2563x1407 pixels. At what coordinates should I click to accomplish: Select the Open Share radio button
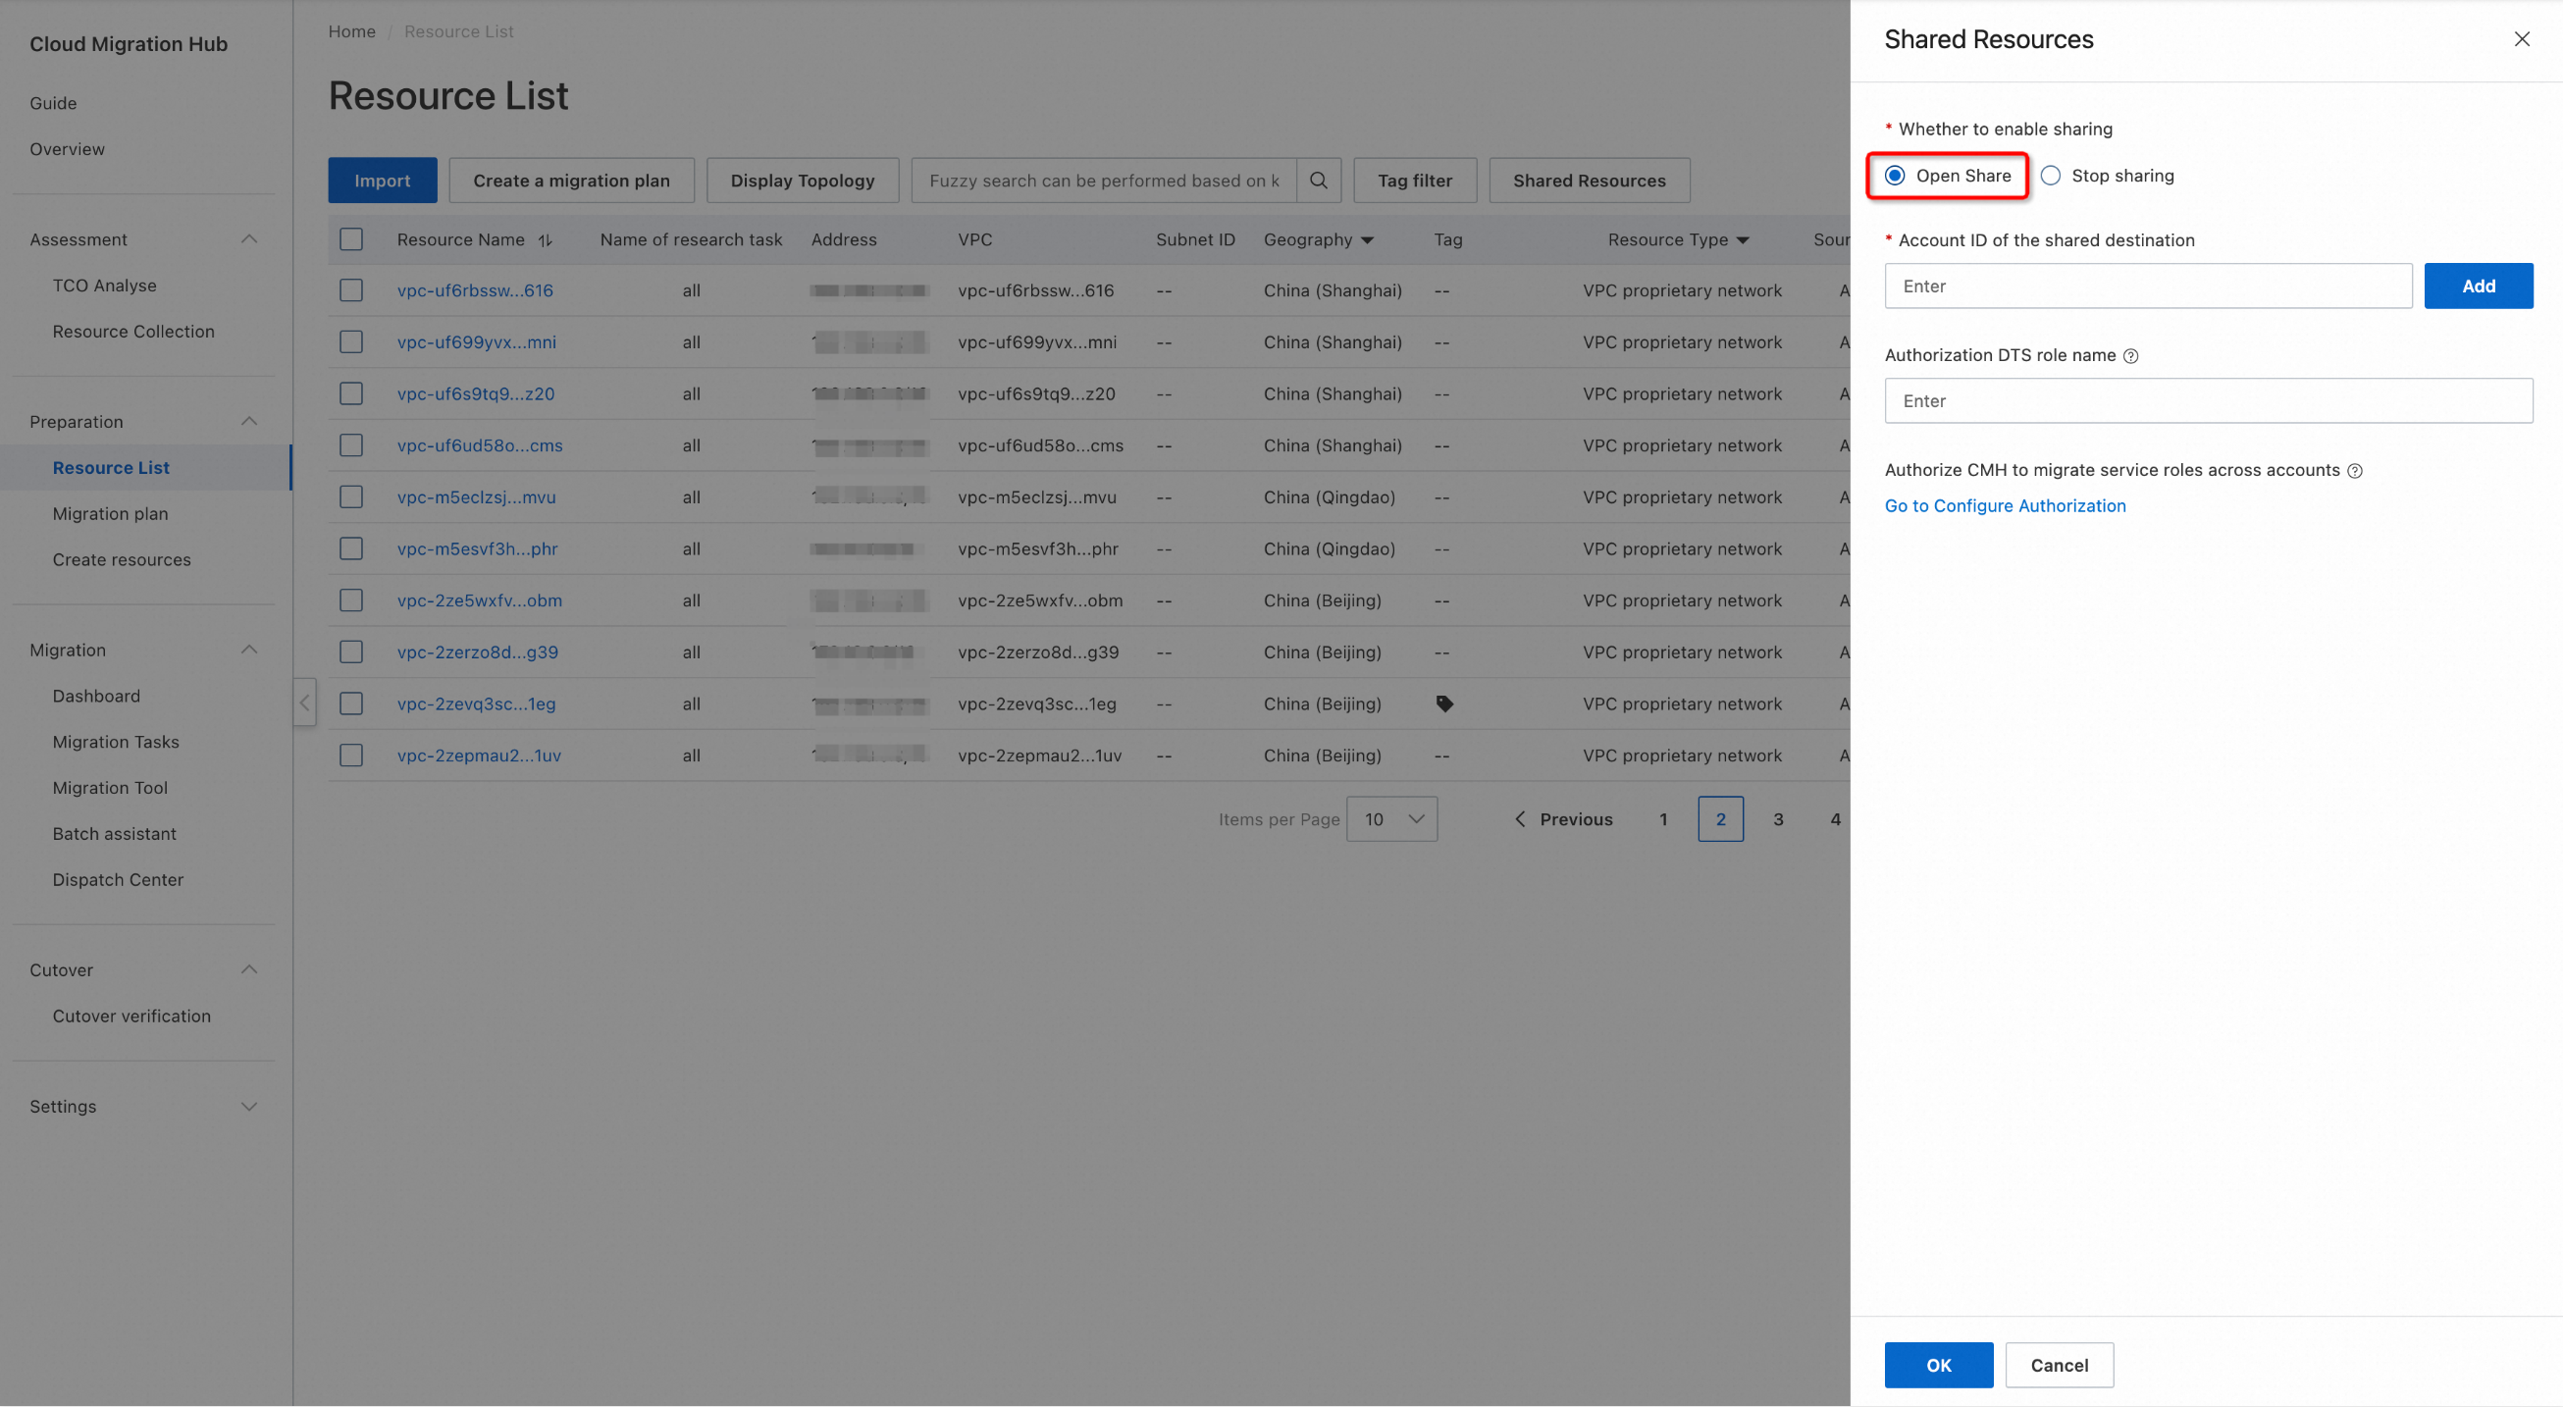click(x=1896, y=175)
